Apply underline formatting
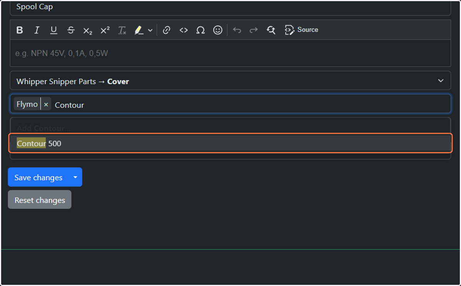Image resolution: width=461 pixels, height=286 pixels. pyautogui.click(x=54, y=30)
